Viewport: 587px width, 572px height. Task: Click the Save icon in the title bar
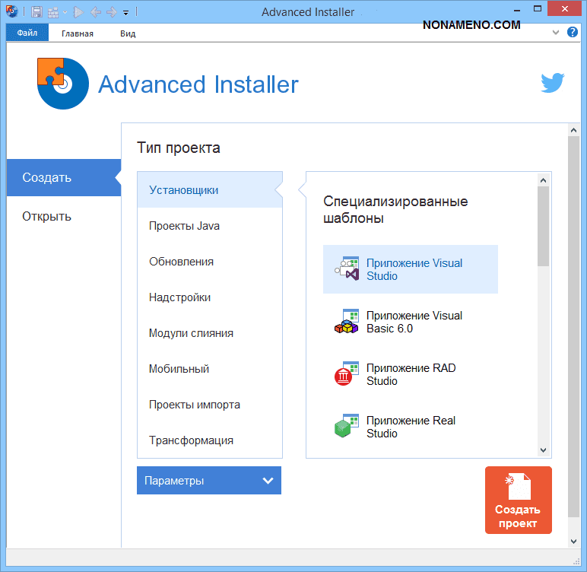point(36,11)
